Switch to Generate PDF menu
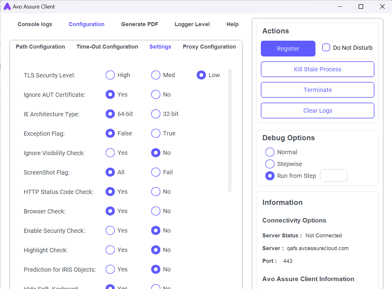392x289 pixels. pyautogui.click(x=140, y=24)
